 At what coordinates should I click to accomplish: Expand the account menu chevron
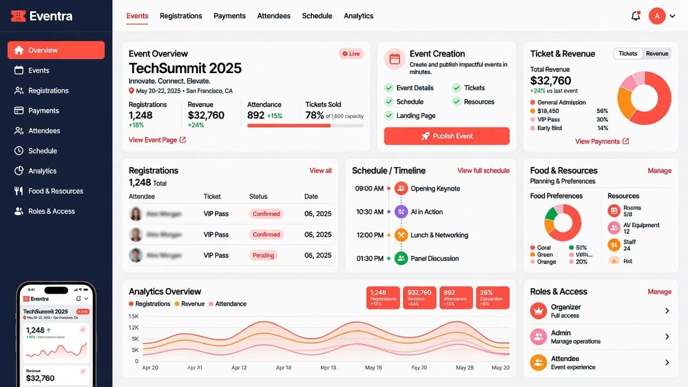(672, 16)
